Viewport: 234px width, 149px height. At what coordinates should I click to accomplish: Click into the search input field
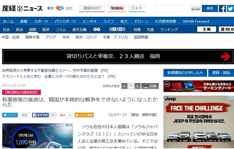click(x=173, y=9)
